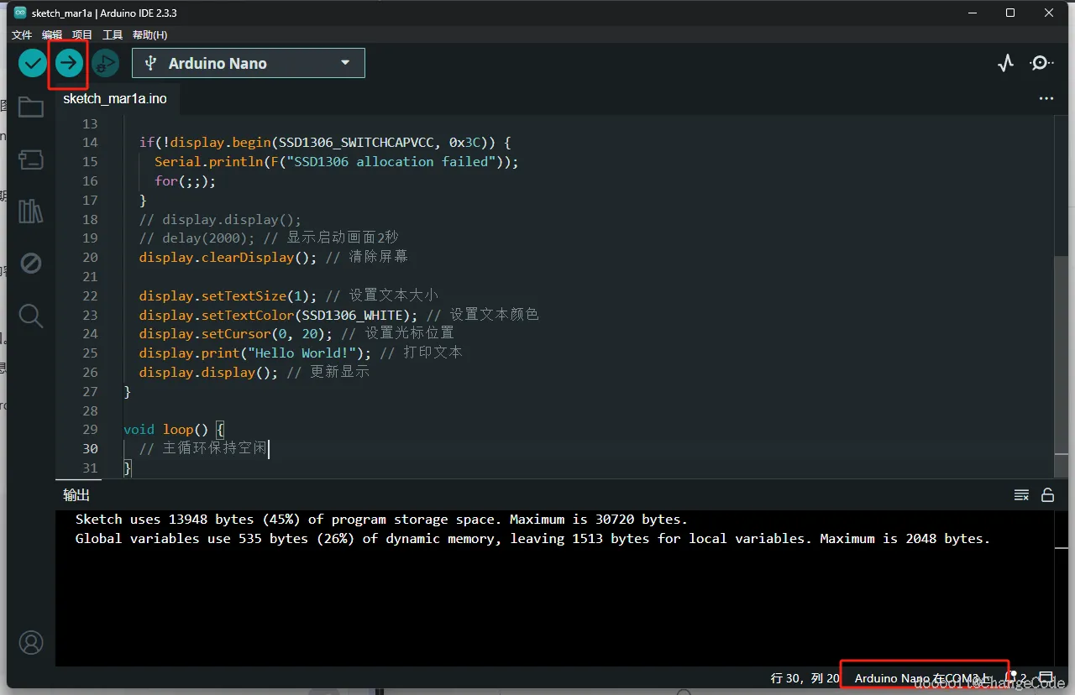Click the display.begin line of code

pyautogui.click(x=324, y=143)
